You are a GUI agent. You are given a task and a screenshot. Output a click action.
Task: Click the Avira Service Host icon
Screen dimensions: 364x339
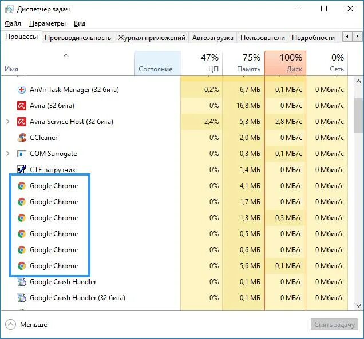point(22,122)
